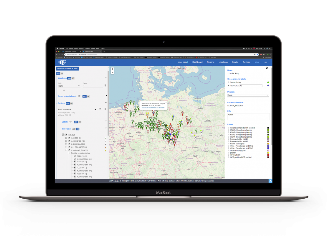Image resolution: width=327 pixels, height=236 pixels.
Task: Close the map popup for Wietzendorf
Action: click(x=166, y=103)
